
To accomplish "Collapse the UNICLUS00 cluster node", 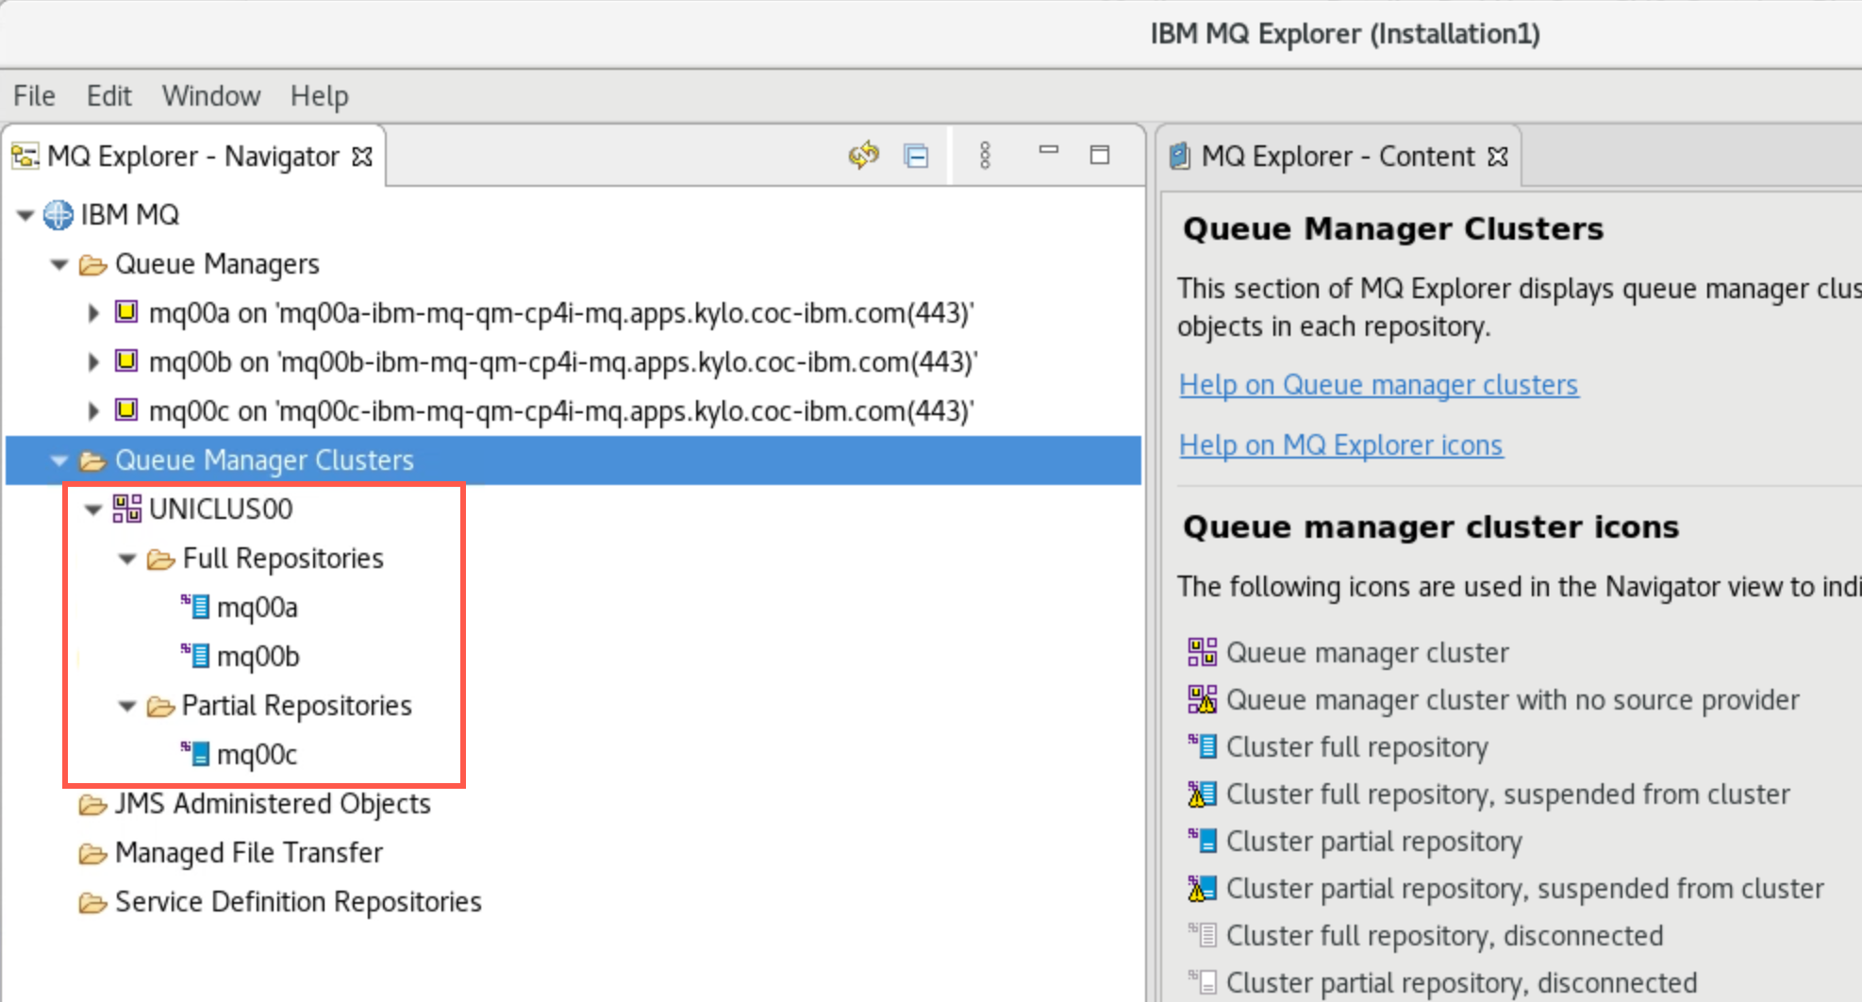I will [92, 509].
